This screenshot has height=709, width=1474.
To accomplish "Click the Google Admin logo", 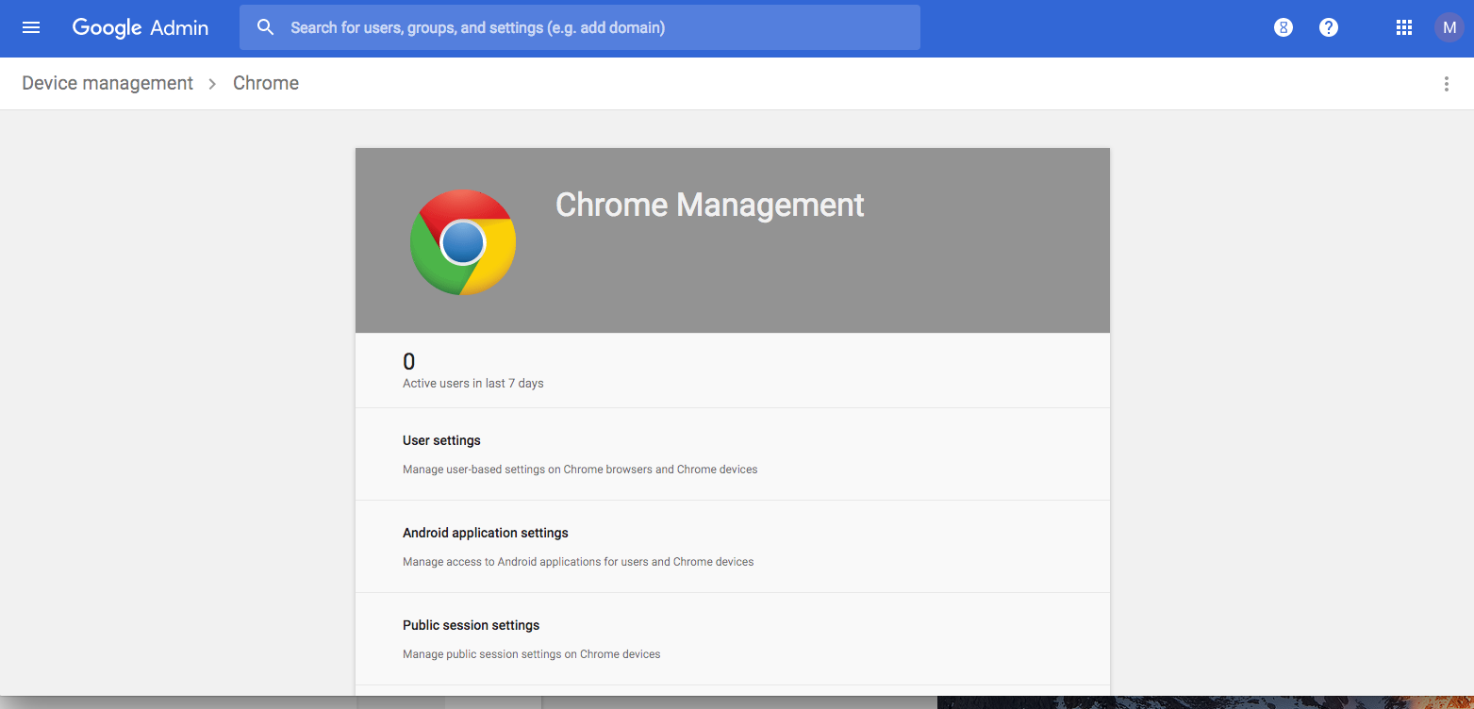I will tap(141, 28).
